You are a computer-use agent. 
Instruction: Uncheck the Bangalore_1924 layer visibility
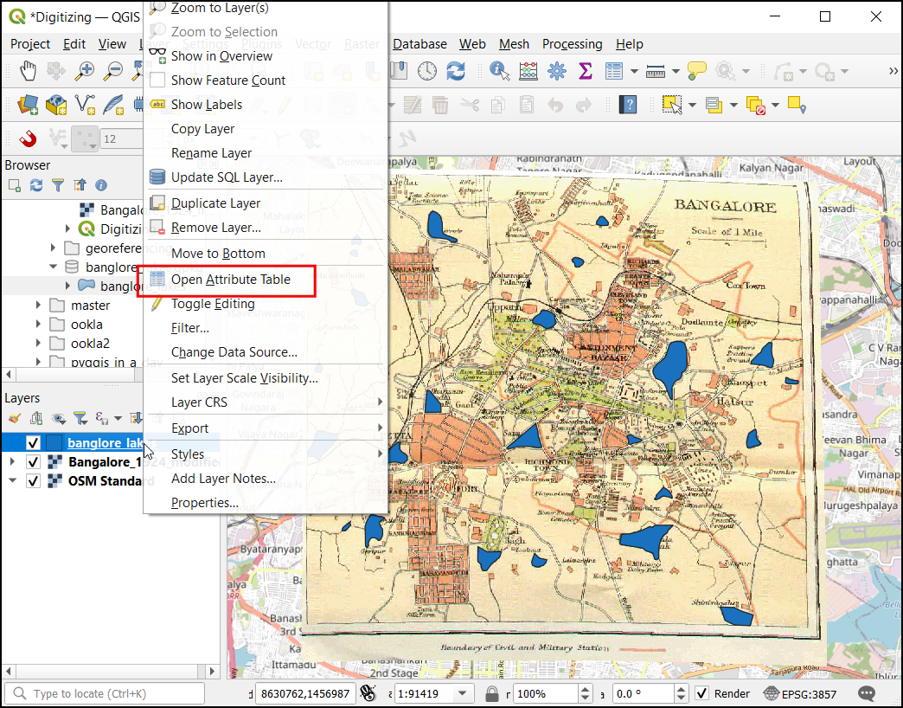coord(34,462)
